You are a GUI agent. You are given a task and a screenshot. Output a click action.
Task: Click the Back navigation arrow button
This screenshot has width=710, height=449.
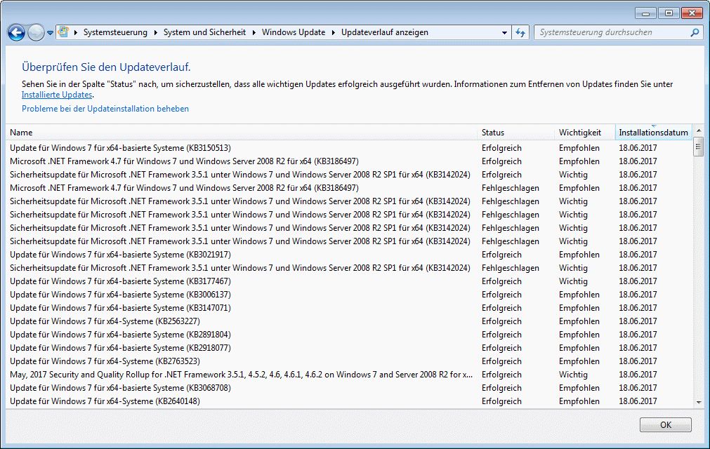click(x=16, y=32)
